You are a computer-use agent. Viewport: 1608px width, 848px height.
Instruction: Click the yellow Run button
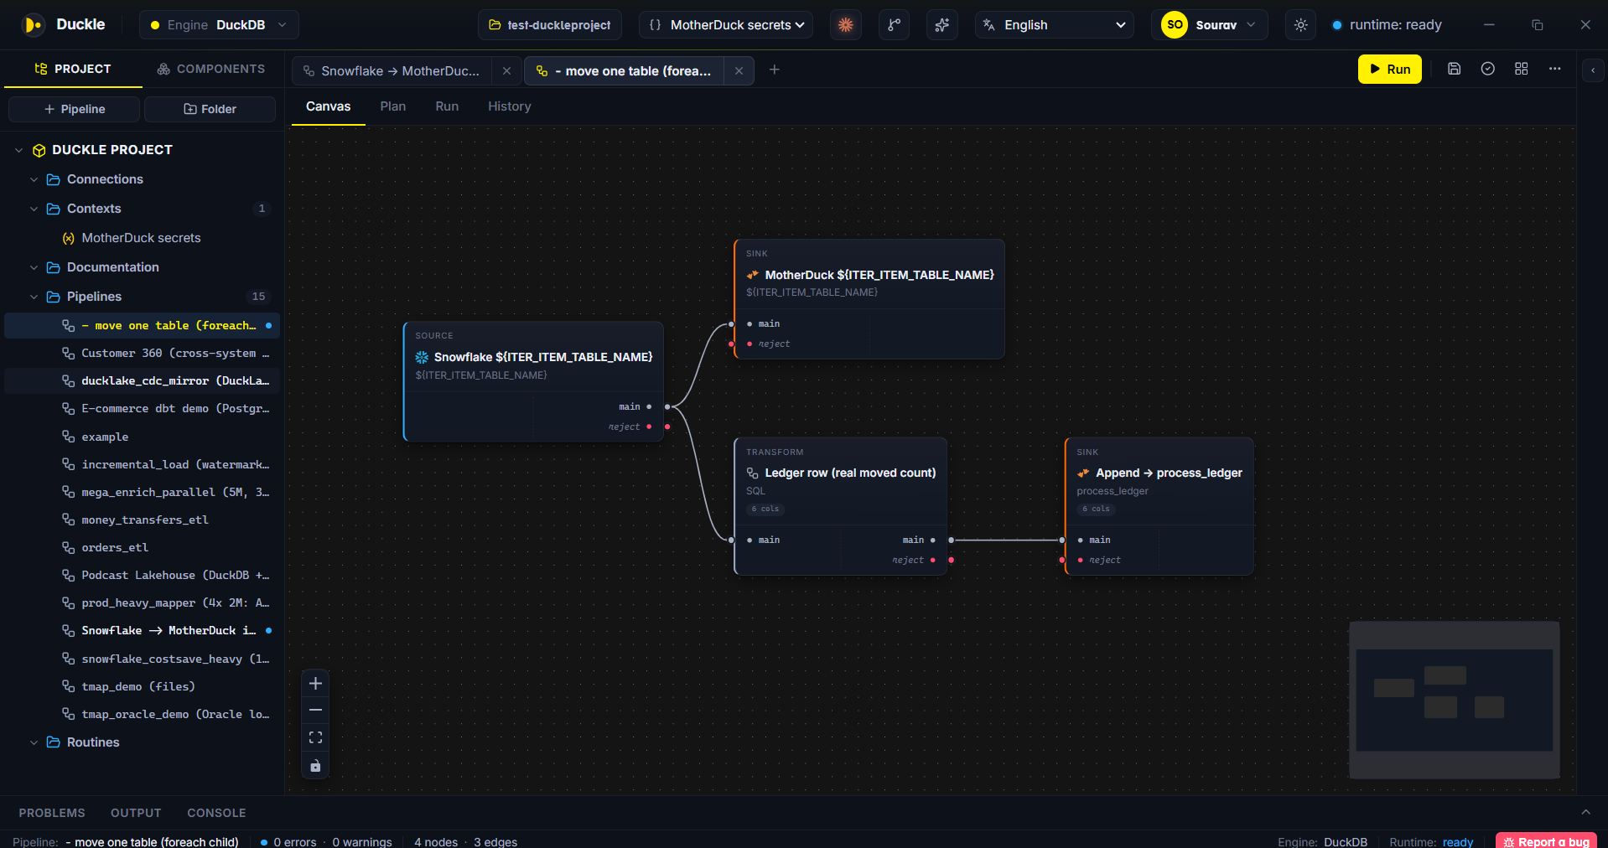(1389, 70)
